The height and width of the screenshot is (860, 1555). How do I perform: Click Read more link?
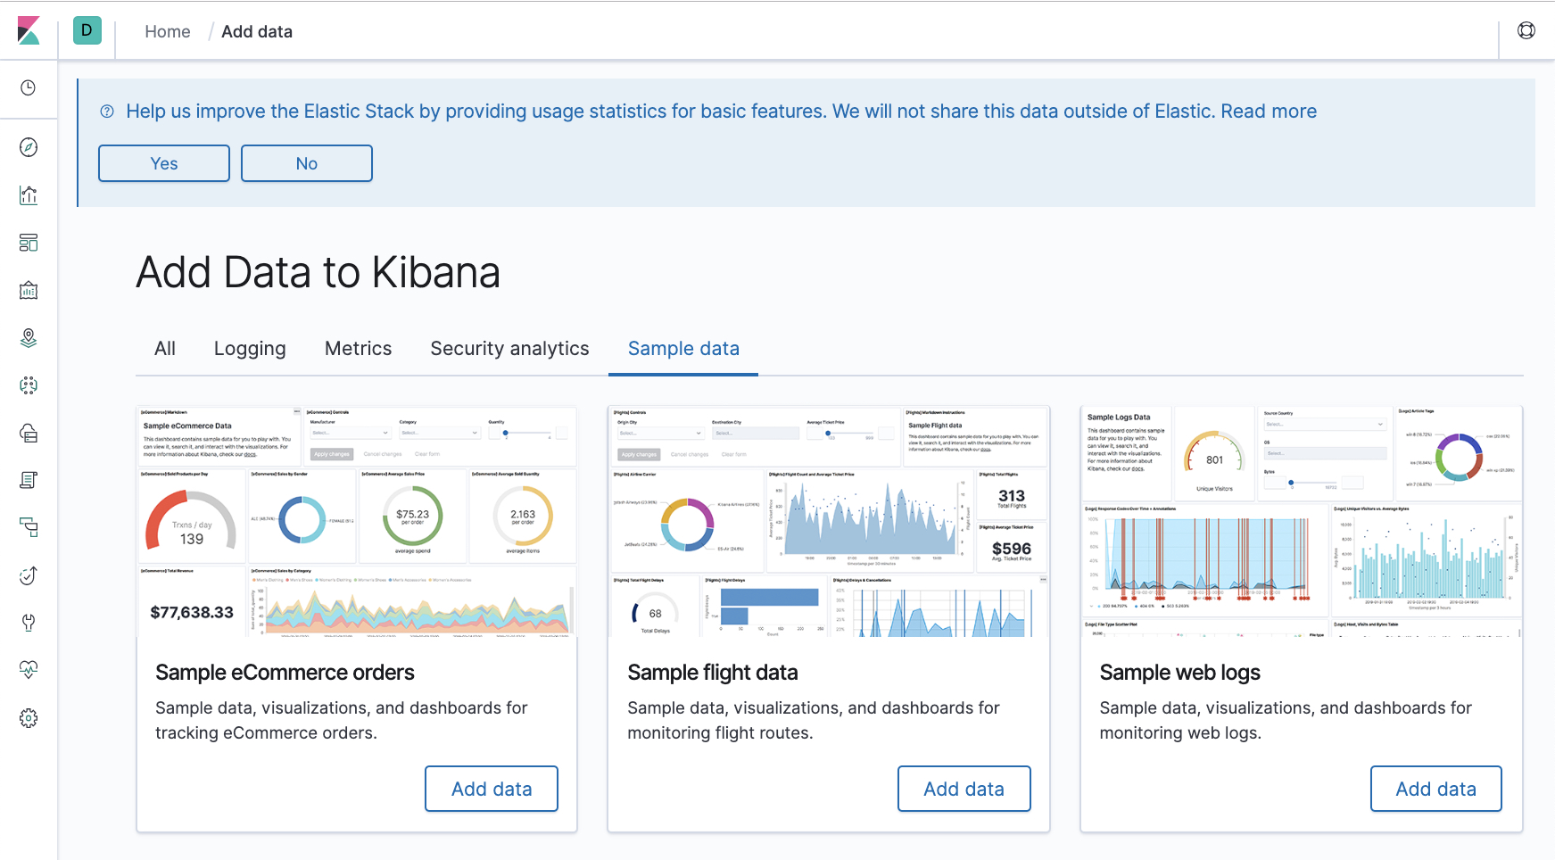click(1269, 112)
